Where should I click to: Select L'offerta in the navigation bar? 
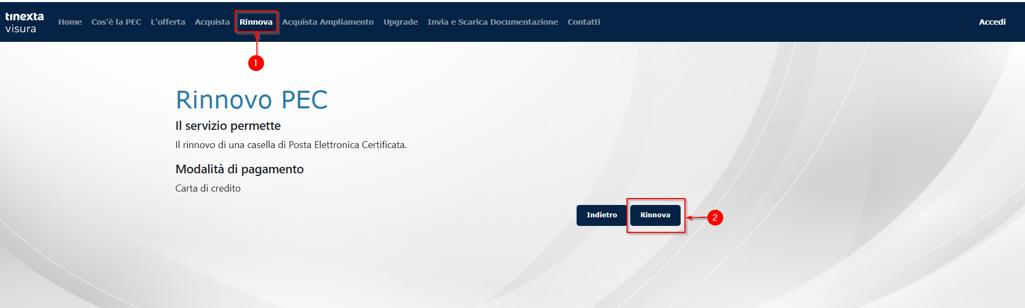point(168,22)
